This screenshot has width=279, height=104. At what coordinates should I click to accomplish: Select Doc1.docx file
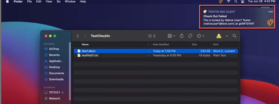pos(156,51)
